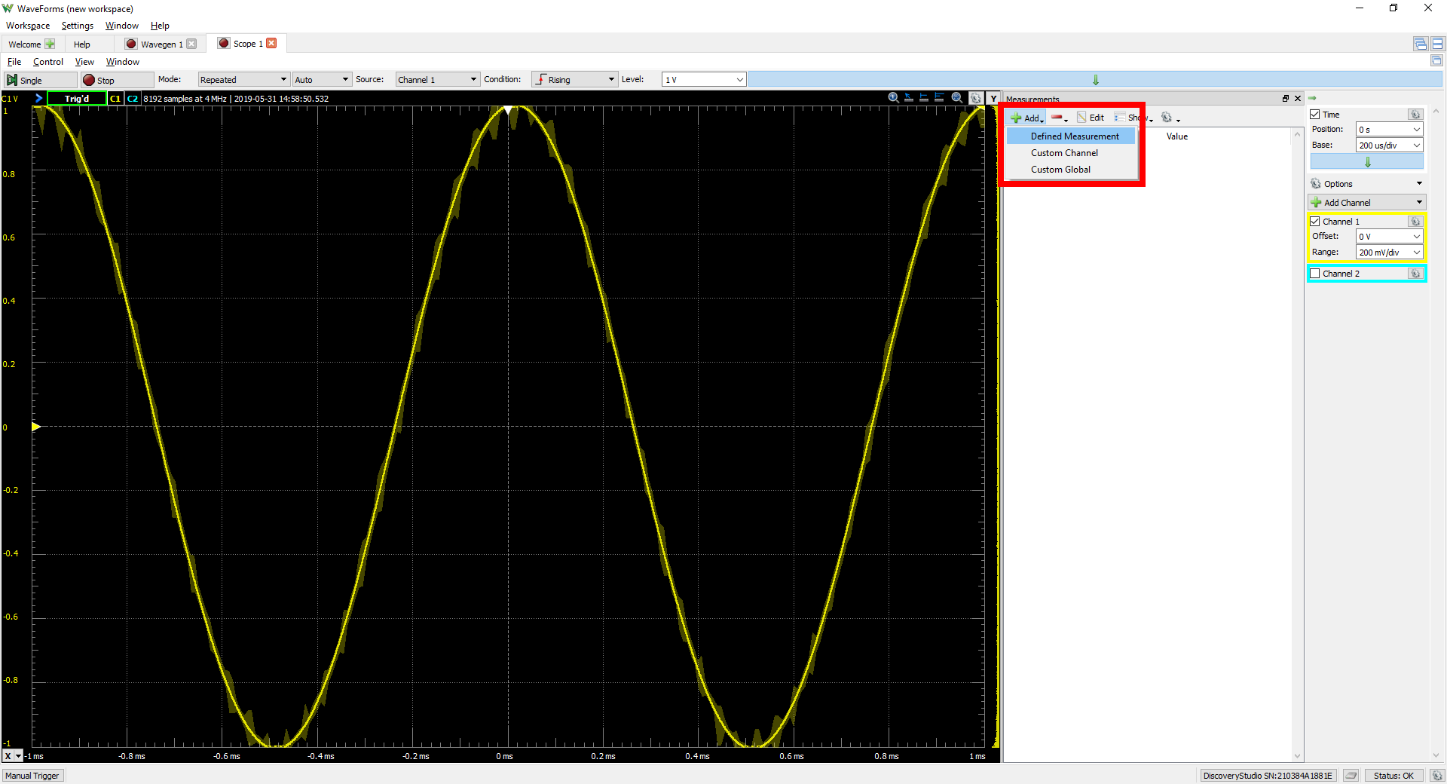Enable the Channel 2 checkbox
1447x784 pixels.
pos(1315,274)
